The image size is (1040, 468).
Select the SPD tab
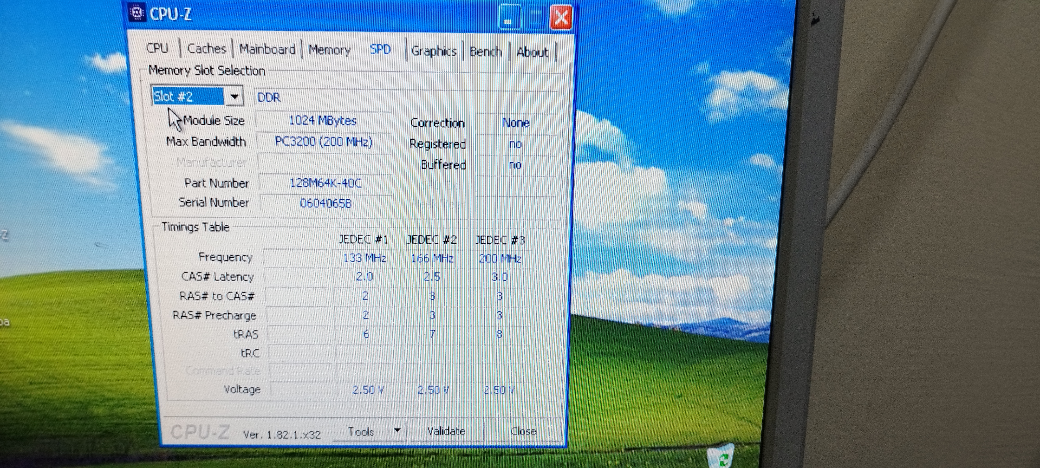pyautogui.click(x=380, y=50)
